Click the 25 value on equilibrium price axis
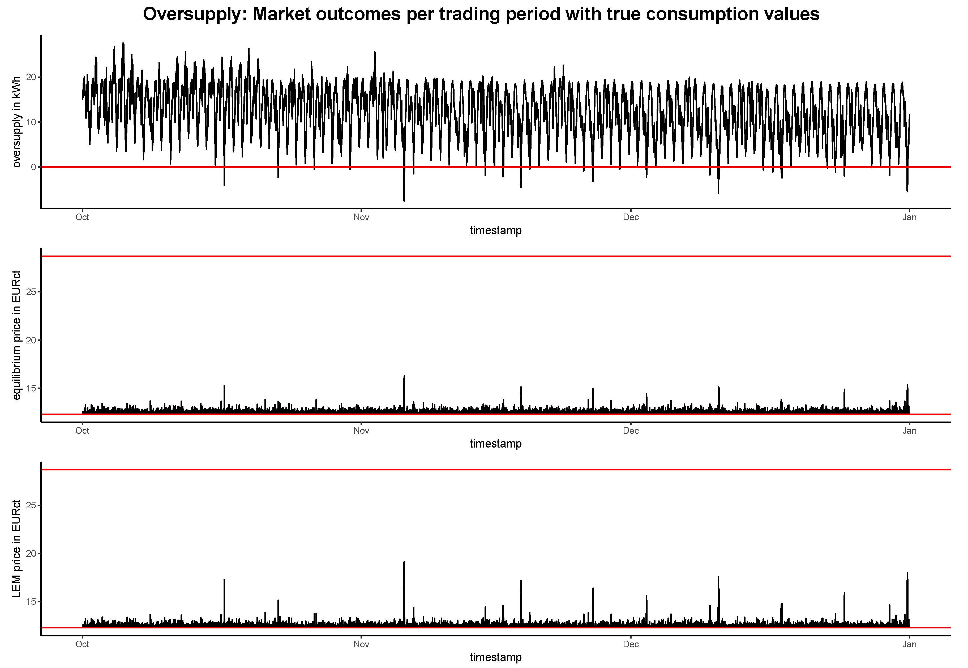Image resolution: width=968 pixels, height=668 pixels. point(31,292)
